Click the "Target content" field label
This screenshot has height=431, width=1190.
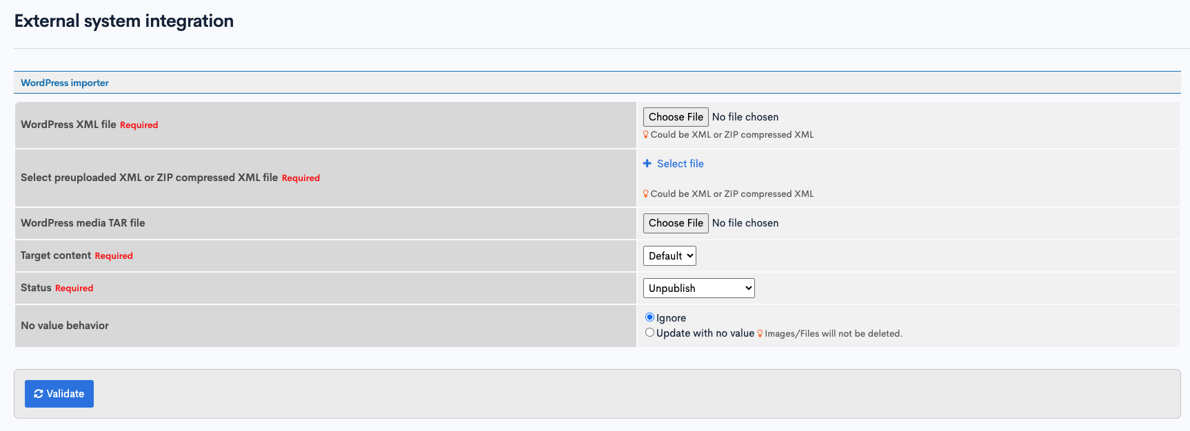(56, 255)
